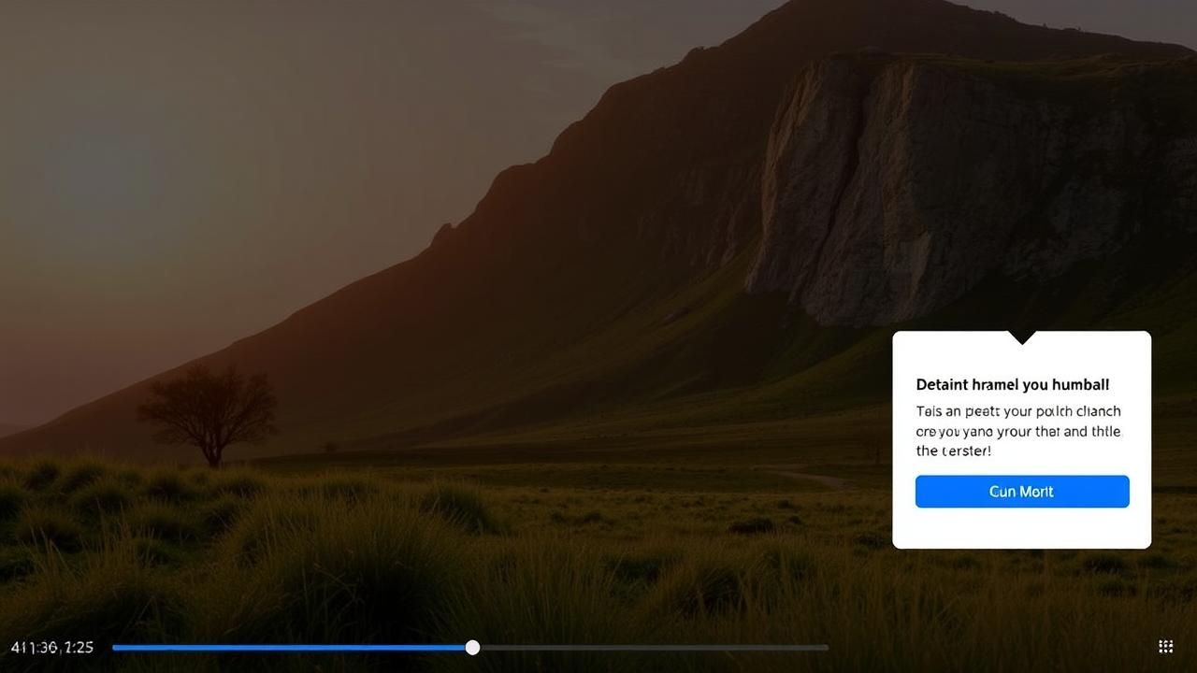
Task: Click the white seek bar handle
Action: pos(472,647)
